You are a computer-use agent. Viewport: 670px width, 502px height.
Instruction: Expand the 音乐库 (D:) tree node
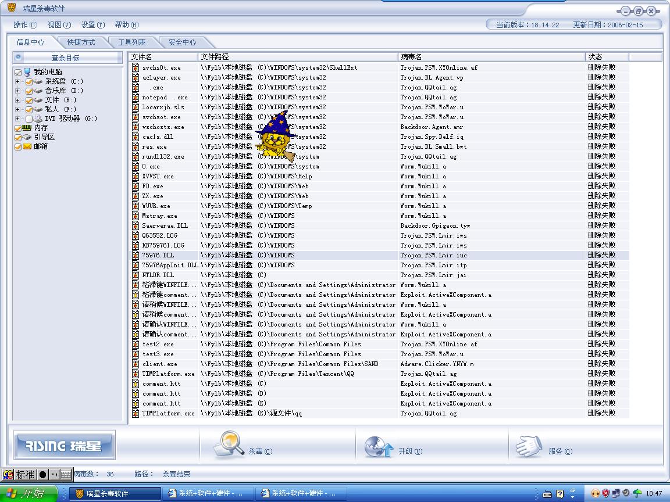pos(17,91)
